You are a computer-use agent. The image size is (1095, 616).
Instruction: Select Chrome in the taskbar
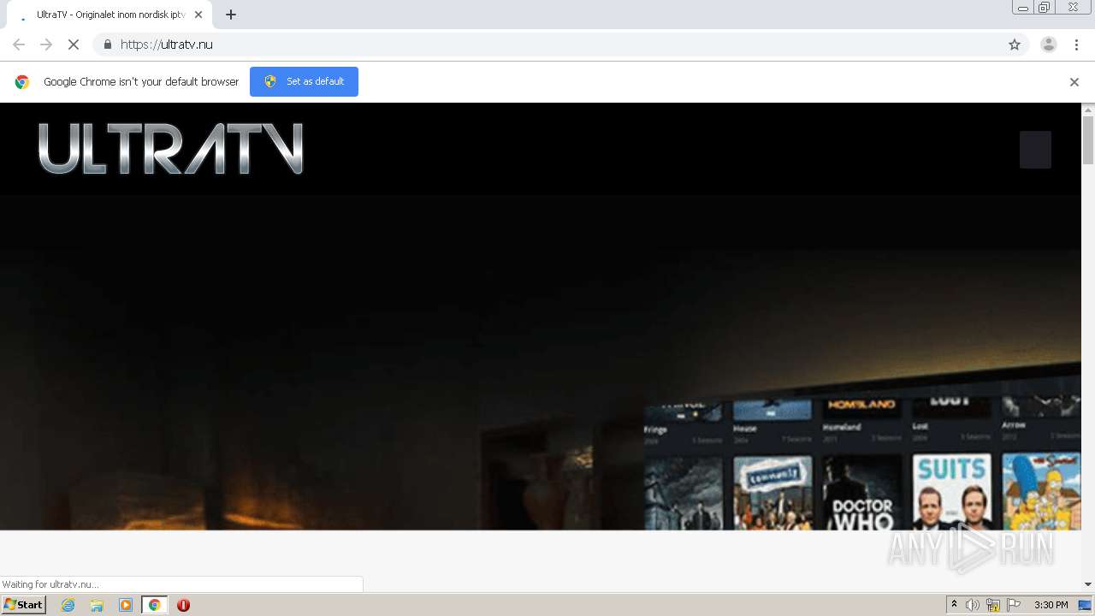pos(154,605)
